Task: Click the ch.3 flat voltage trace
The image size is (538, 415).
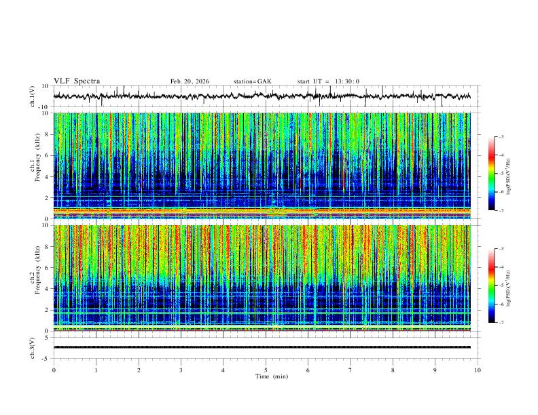Action: pyautogui.click(x=262, y=347)
